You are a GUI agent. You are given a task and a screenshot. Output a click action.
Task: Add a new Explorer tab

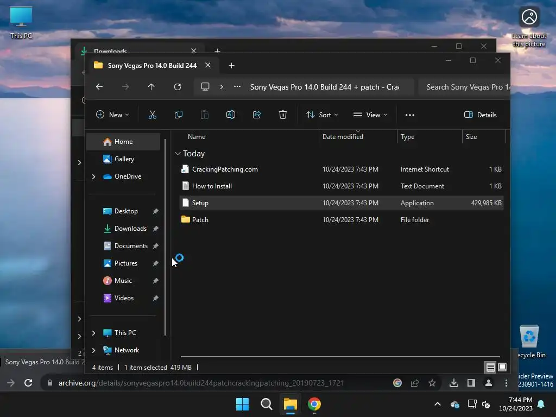point(231,66)
